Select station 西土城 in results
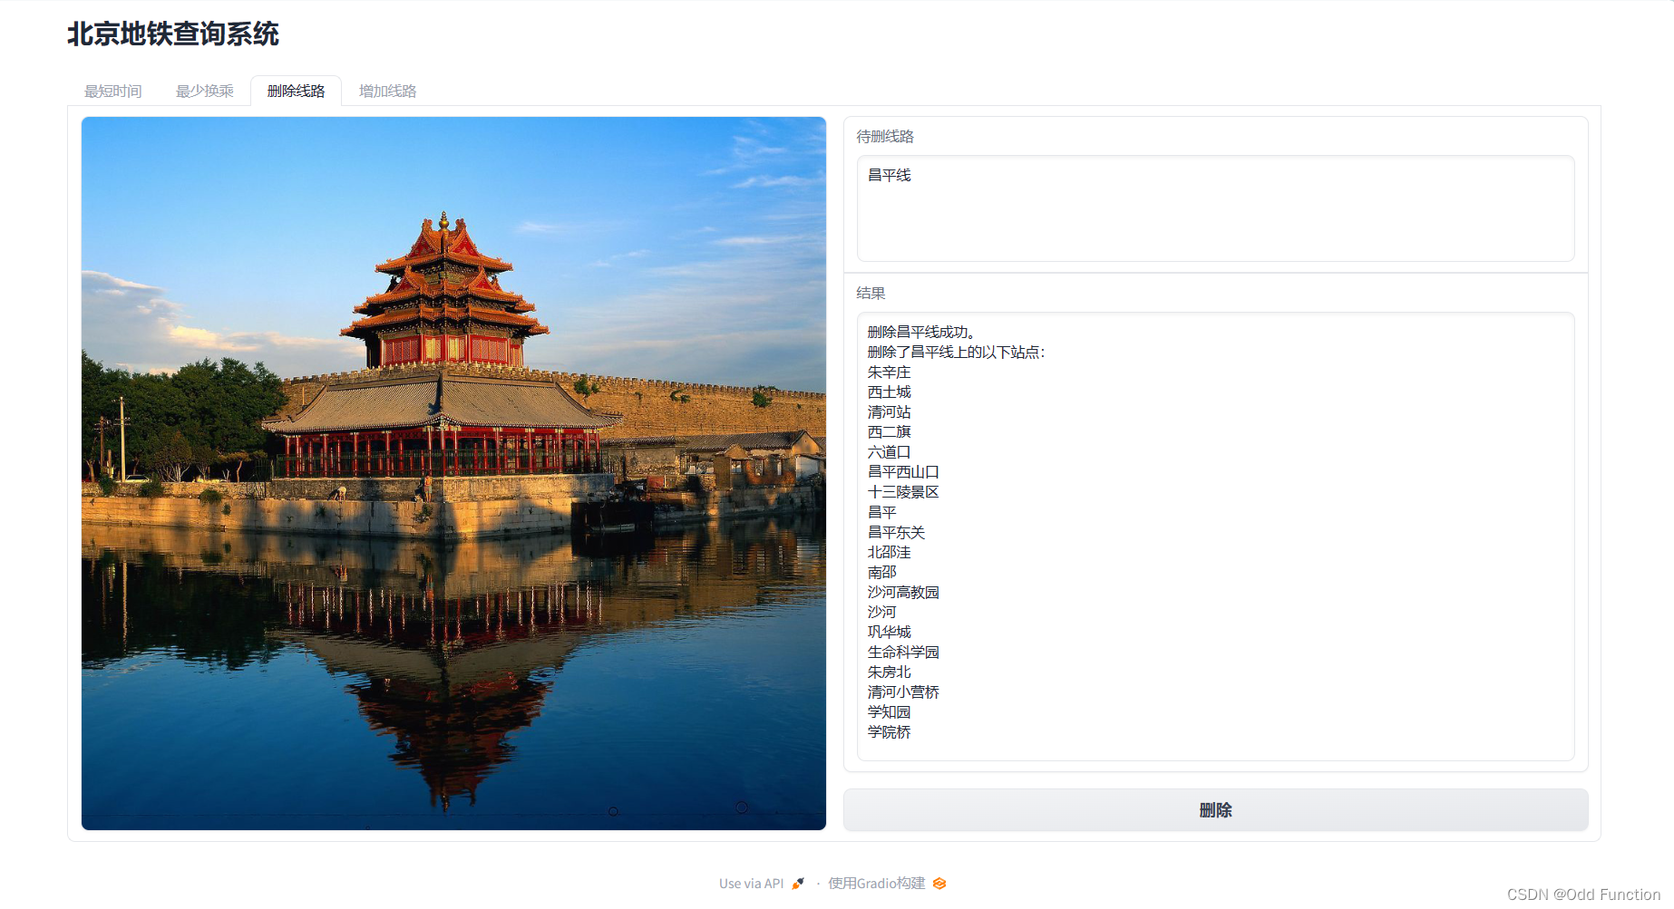This screenshot has width=1674, height=909. [x=889, y=392]
